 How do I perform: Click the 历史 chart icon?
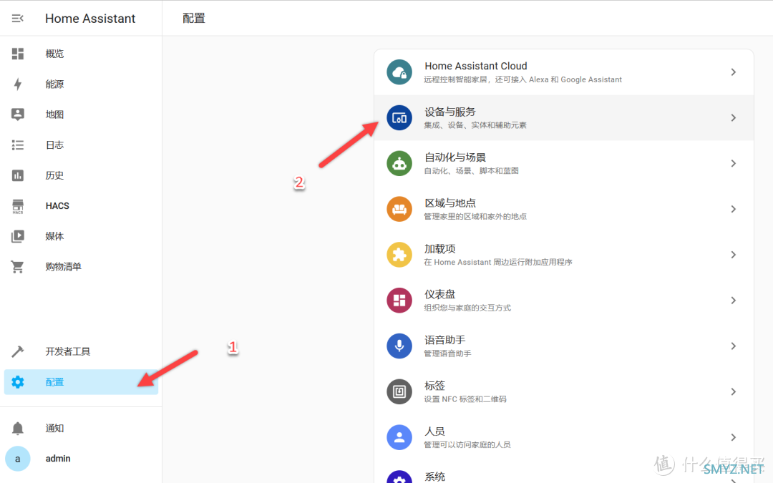click(x=18, y=175)
